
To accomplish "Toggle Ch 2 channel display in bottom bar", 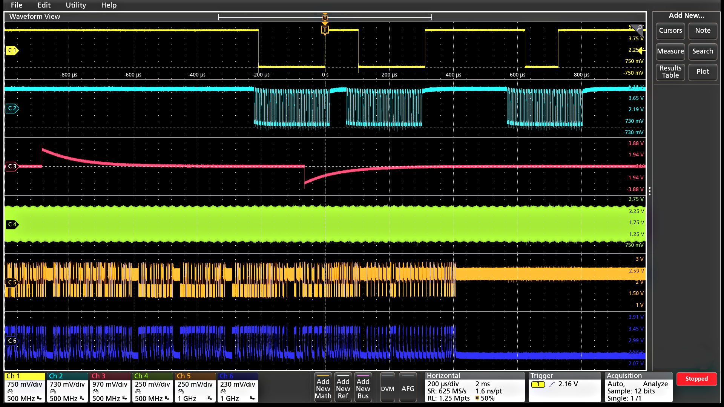I will coord(67,387).
